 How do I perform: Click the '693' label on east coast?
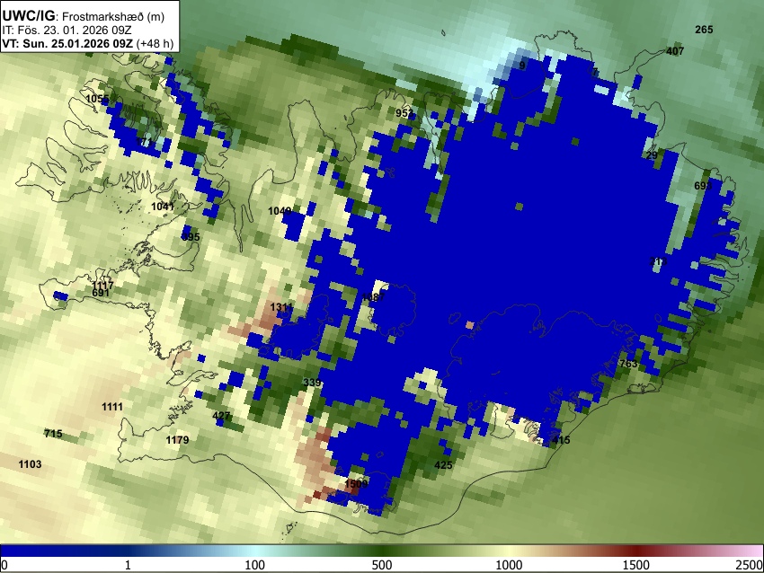tap(703, 186)
